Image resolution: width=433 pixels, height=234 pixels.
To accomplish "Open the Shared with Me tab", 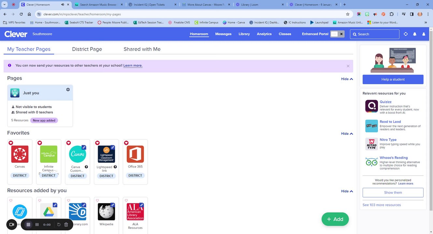I will click(142, 49).
